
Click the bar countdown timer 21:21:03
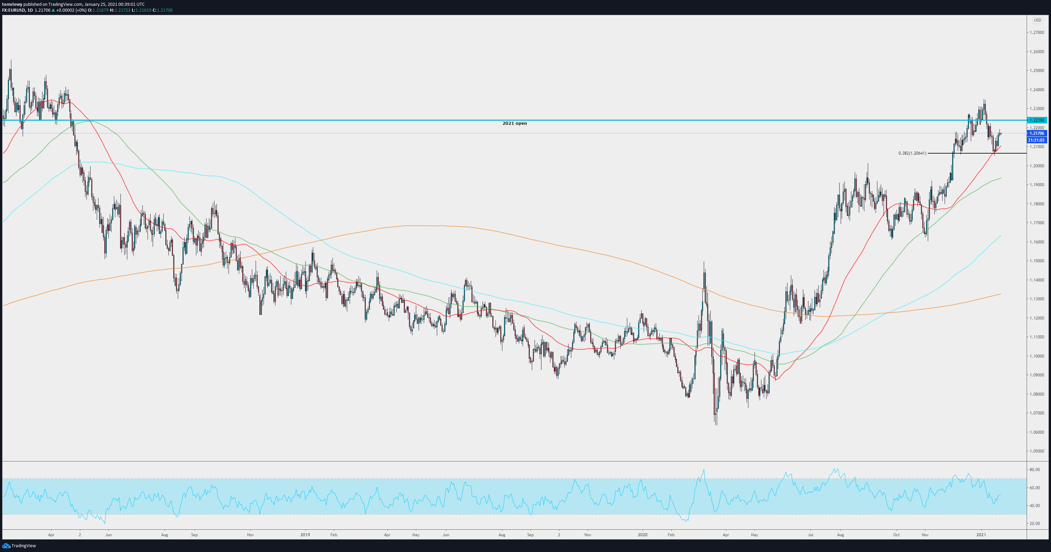(x=1037, y=140)
